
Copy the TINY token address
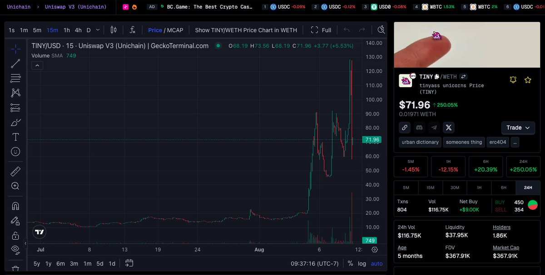coord(437,77)
